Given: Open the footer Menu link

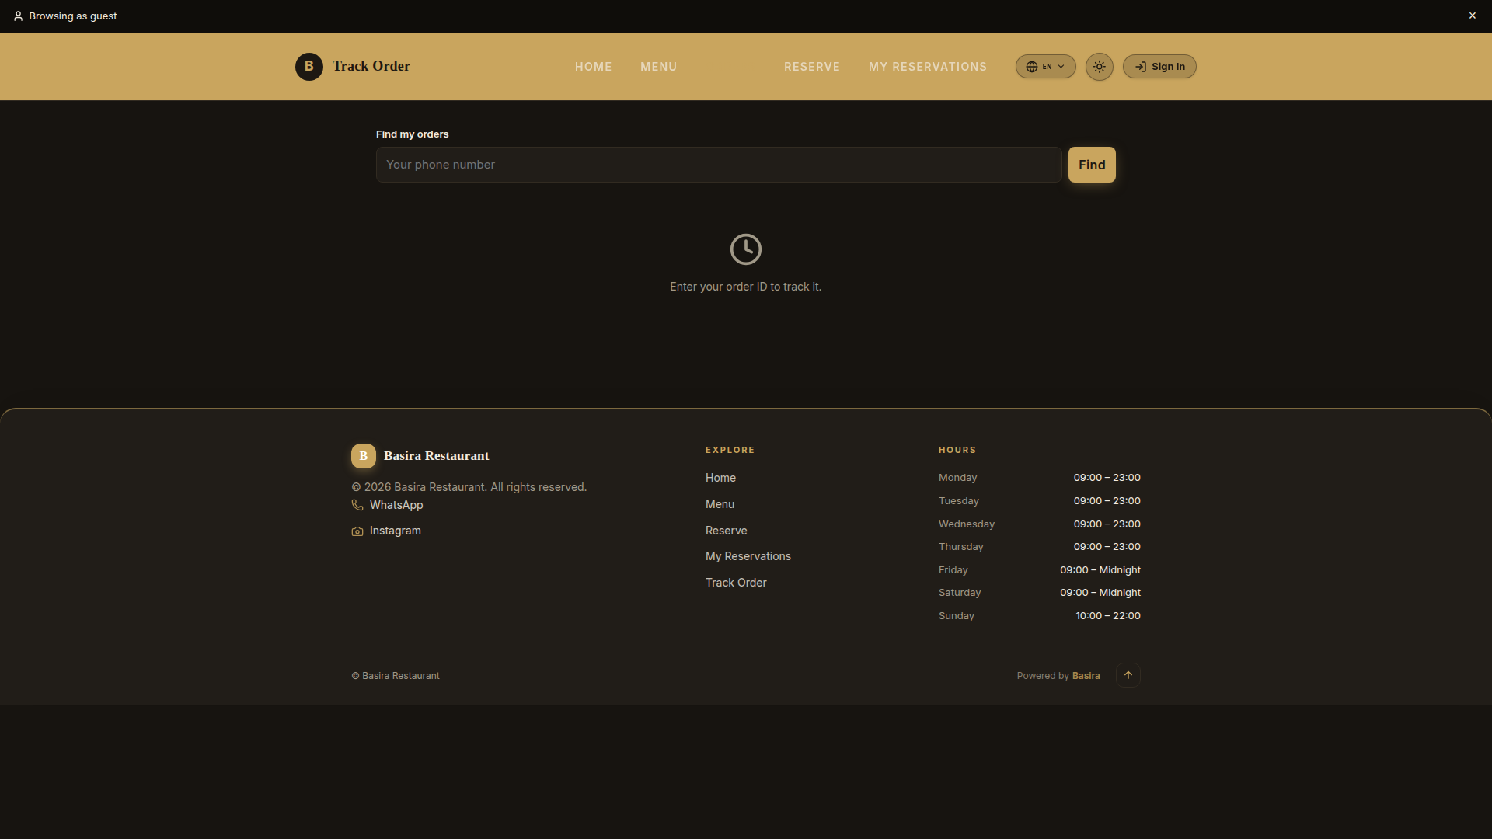Looking at the screenshot, I should 720,504.
